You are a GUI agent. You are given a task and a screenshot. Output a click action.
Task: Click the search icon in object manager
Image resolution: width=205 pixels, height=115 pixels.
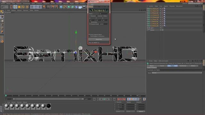click(x=196, y=6)
